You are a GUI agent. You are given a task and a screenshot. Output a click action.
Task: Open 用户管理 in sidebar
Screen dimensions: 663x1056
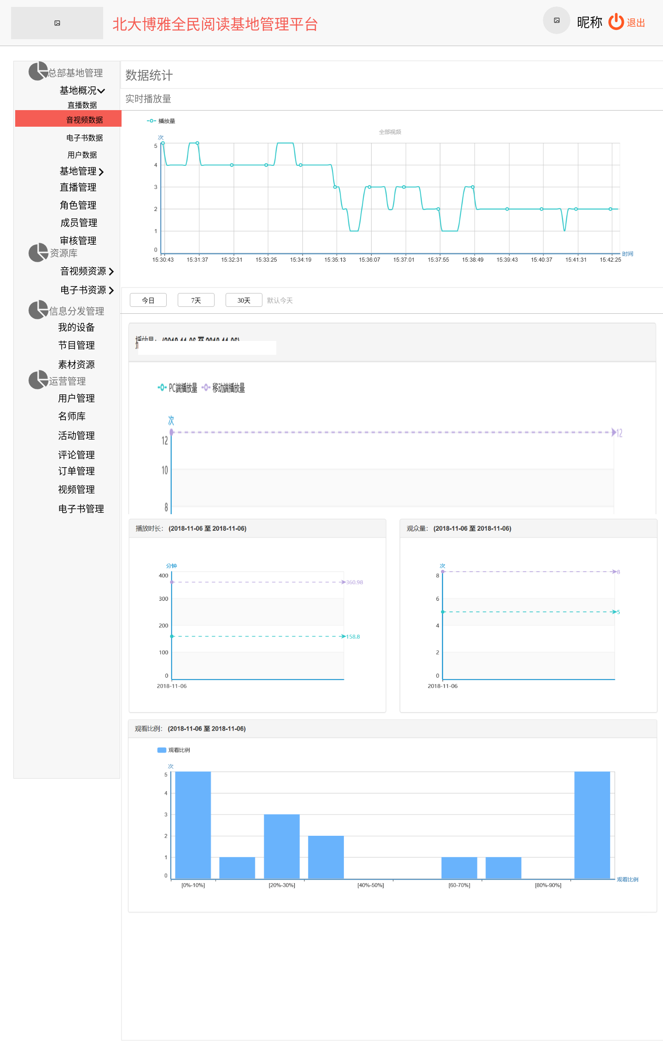(76, 399)
